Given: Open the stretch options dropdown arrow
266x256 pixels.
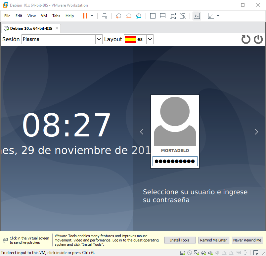Looking at the screenshot, I should coord(218,16).
